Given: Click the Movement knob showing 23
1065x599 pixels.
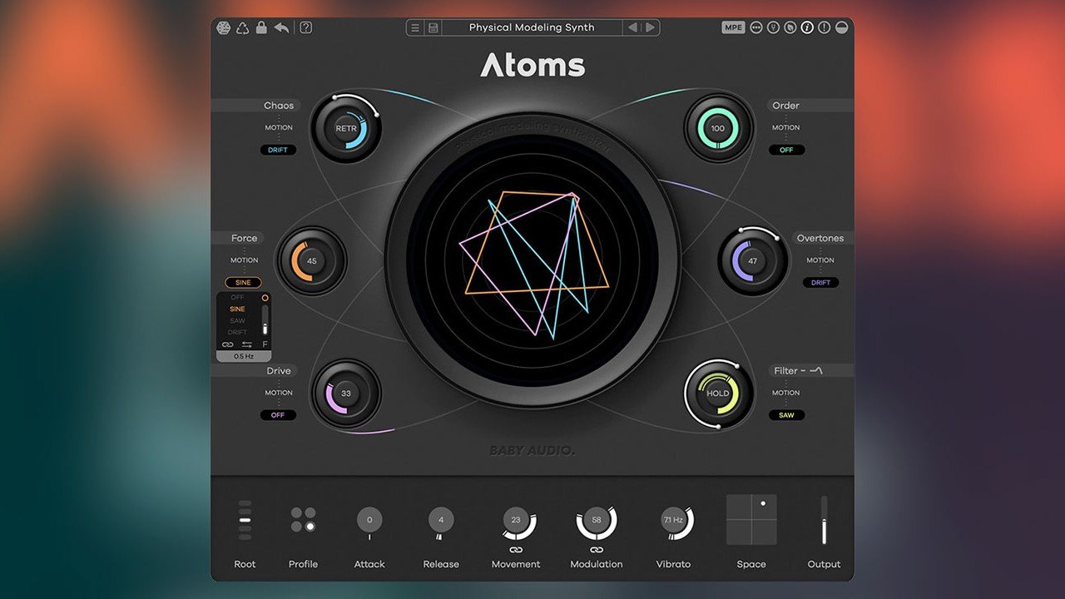Looking at the screenshot, I should [516, 521].
